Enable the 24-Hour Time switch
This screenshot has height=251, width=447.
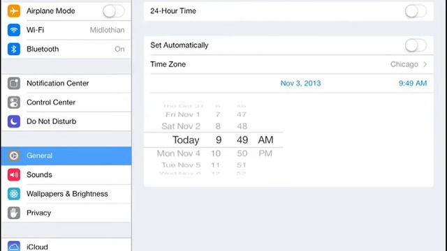416,11
